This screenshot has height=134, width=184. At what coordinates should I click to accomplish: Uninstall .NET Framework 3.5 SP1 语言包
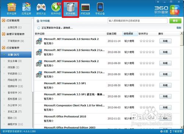(165, 96)
